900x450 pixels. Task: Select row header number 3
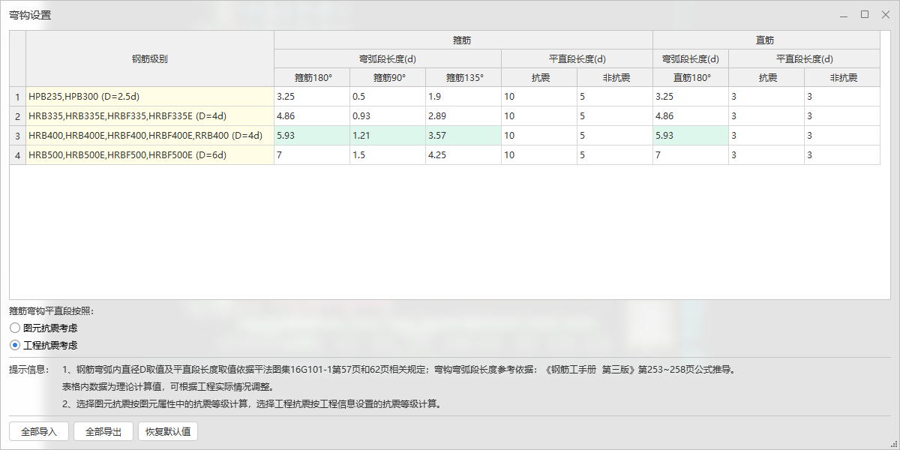tap(18, 136)
